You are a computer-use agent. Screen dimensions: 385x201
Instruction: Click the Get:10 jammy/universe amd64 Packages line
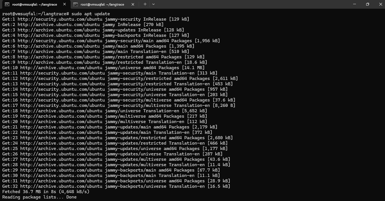pos(103,68)
